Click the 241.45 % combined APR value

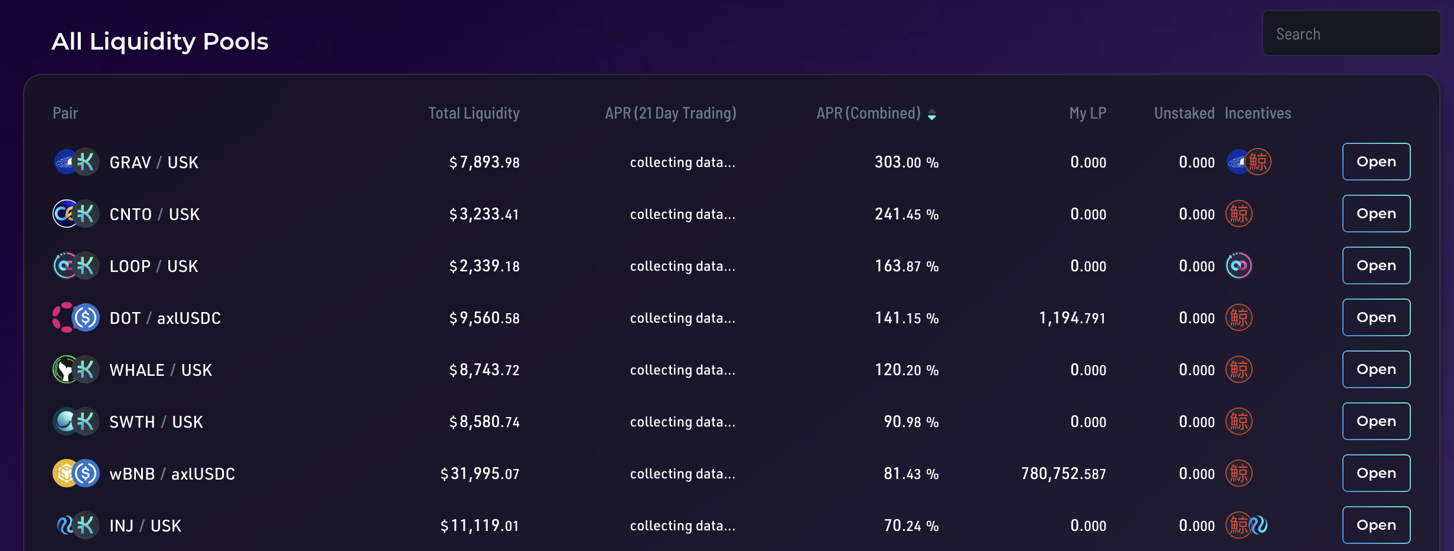point(907,214)
